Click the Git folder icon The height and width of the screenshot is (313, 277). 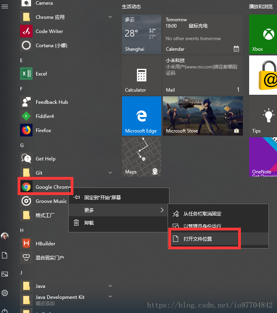coord(26,173)
